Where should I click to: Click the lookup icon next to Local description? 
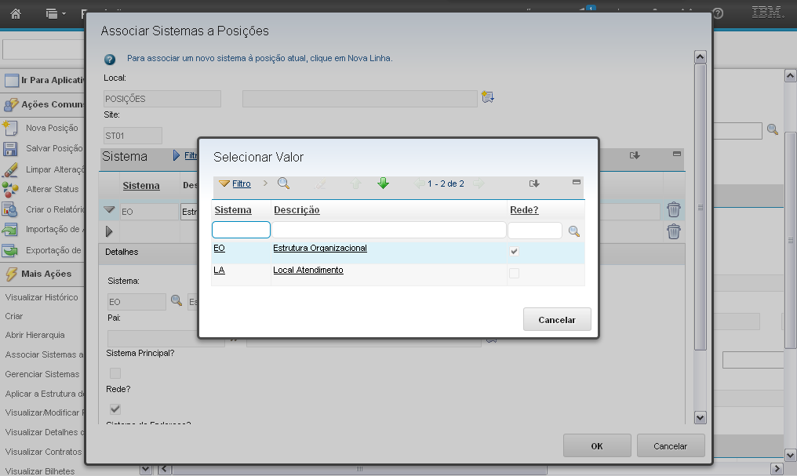[488, 98]
